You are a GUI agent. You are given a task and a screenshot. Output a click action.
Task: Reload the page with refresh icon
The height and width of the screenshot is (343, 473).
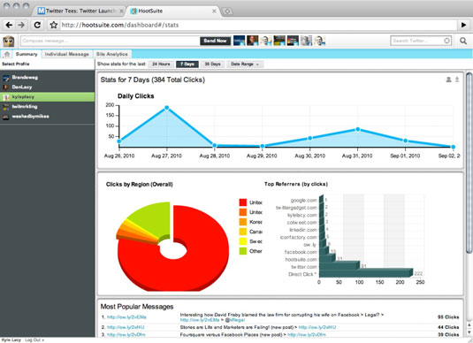coord(37,25)
